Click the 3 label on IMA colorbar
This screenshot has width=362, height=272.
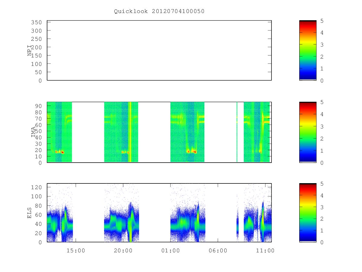(322, 126)
